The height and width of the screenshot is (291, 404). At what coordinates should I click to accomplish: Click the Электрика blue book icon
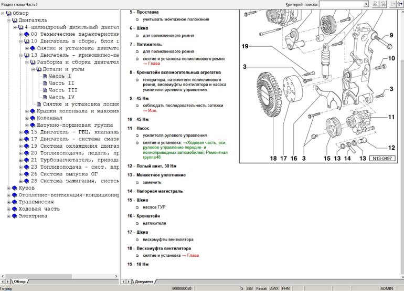15,216
